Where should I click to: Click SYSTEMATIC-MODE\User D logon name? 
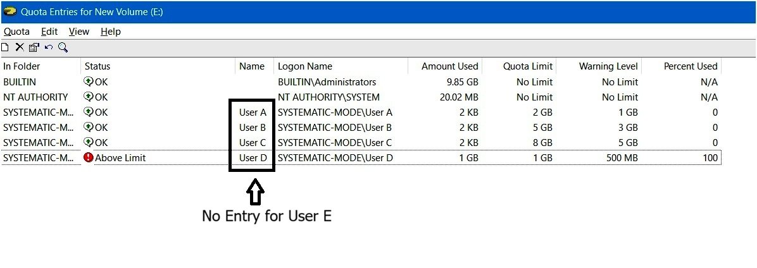(335, 158)
